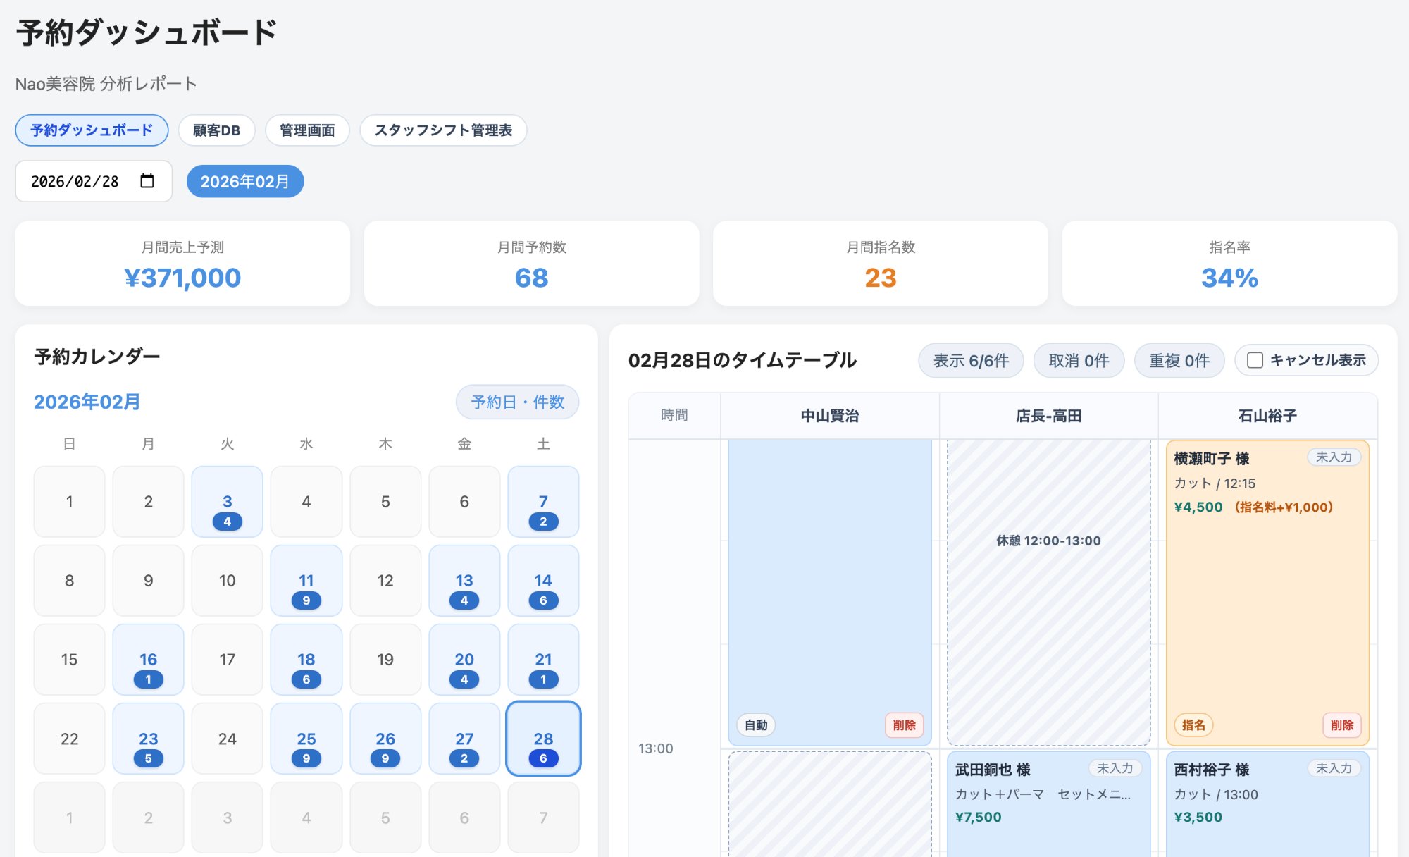Open the 管理画面 tab

pyautogui.click(x=307, y=130)
